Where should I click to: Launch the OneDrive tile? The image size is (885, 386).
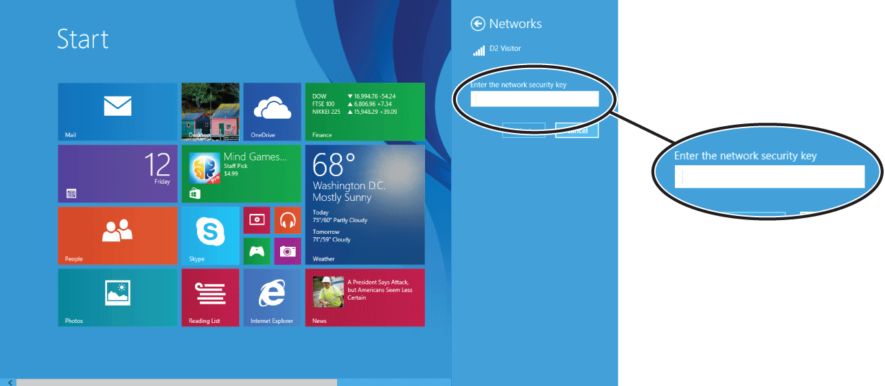tap(272, 112)
